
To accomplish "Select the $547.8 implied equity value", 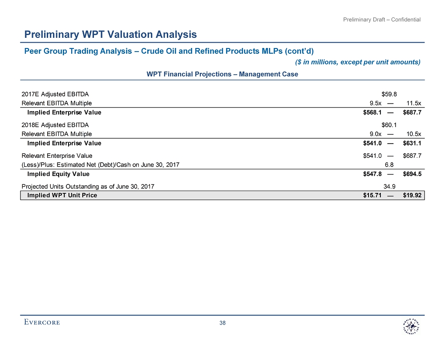I will [372, 174].
